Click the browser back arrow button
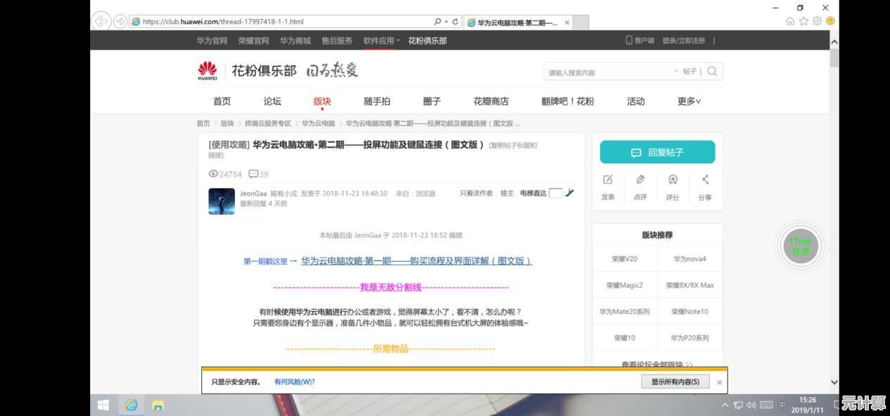The height and width of the screenshot is (416, 890). (101, 21)
